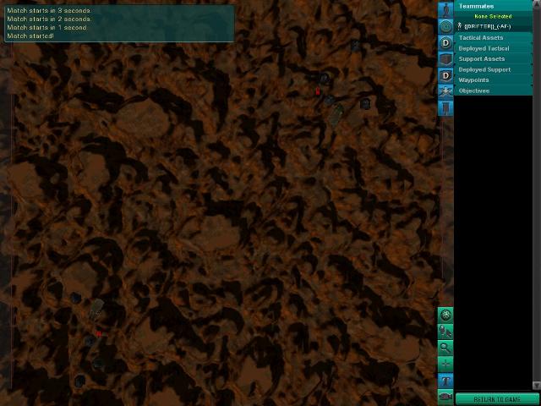Click the star-shaped waypoint icon
Viewport: 541px width, 406px height.
(445, 91)
